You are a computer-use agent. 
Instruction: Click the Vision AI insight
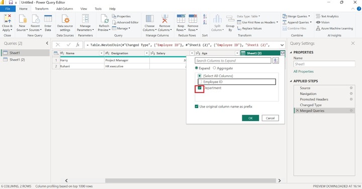tap(322, 23)
